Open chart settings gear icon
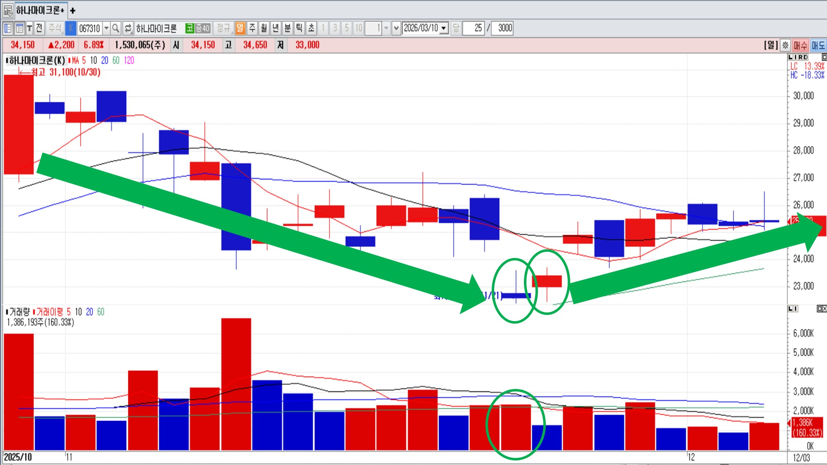The width and height of the screenshot is (827, 465). tap(785, 45)
